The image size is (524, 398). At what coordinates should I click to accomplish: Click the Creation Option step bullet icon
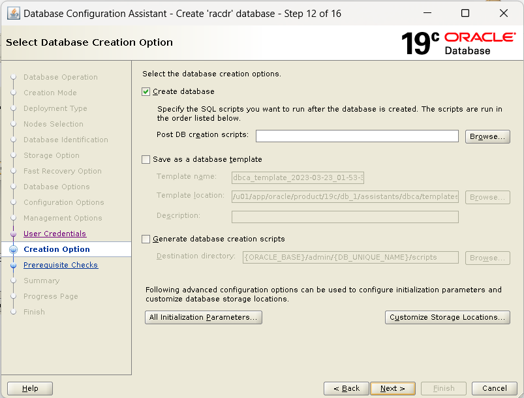click(x=13, y=249)
